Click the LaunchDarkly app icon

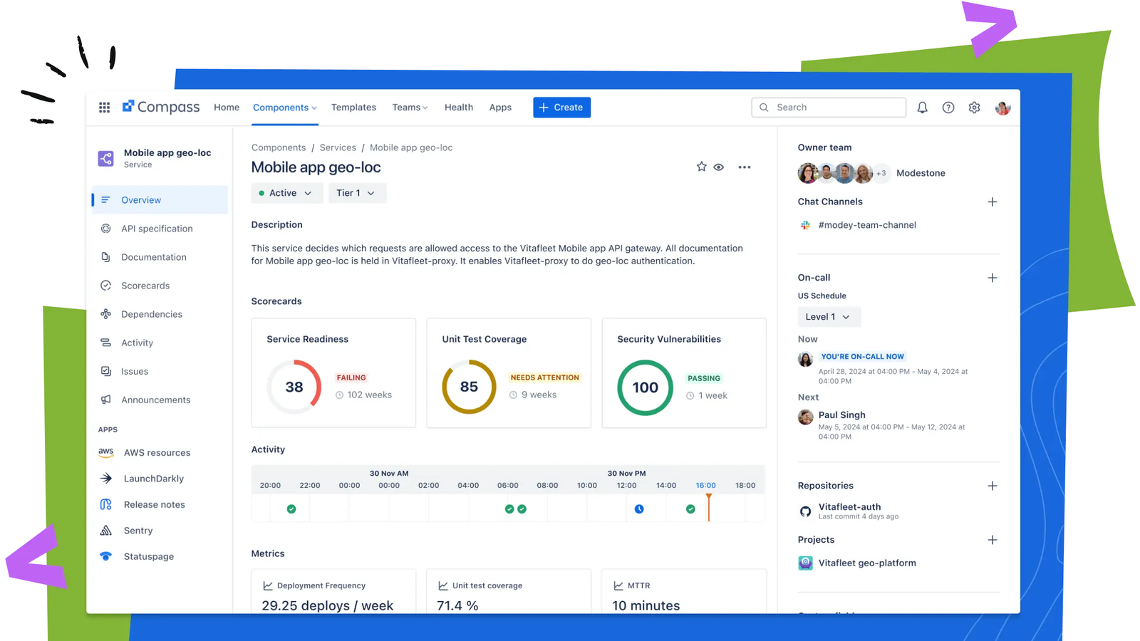[105, 479]
